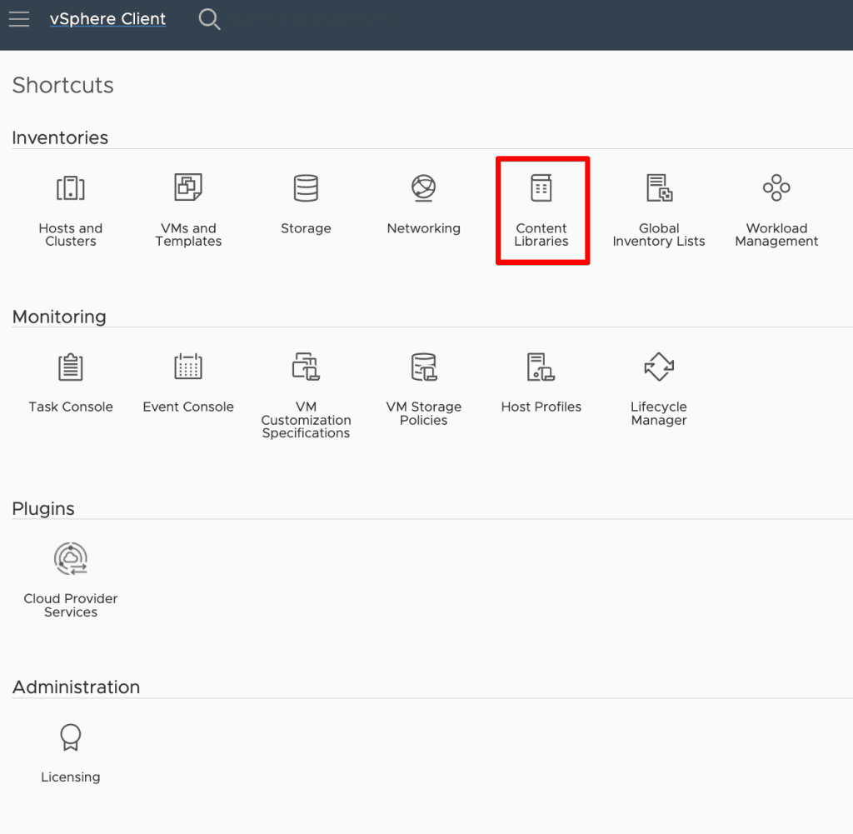
Task: Open the hamburger navigation menu
Action: pos(19,19)
